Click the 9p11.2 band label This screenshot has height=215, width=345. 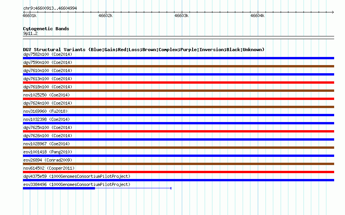pyautogui.click(x=30, y=33)
